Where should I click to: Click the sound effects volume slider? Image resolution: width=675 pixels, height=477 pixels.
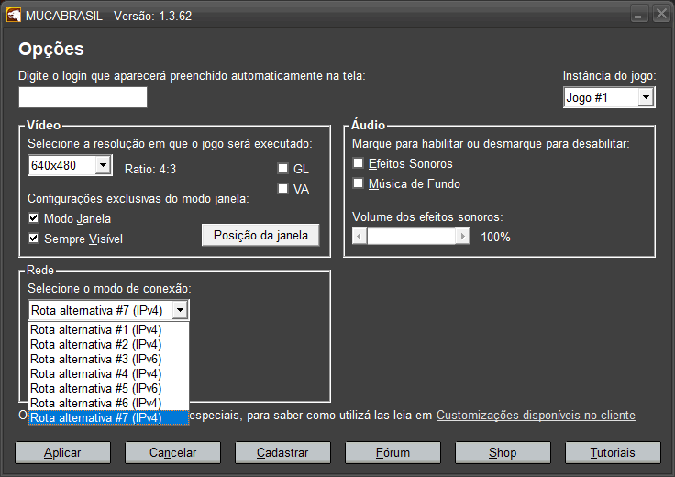411,237
